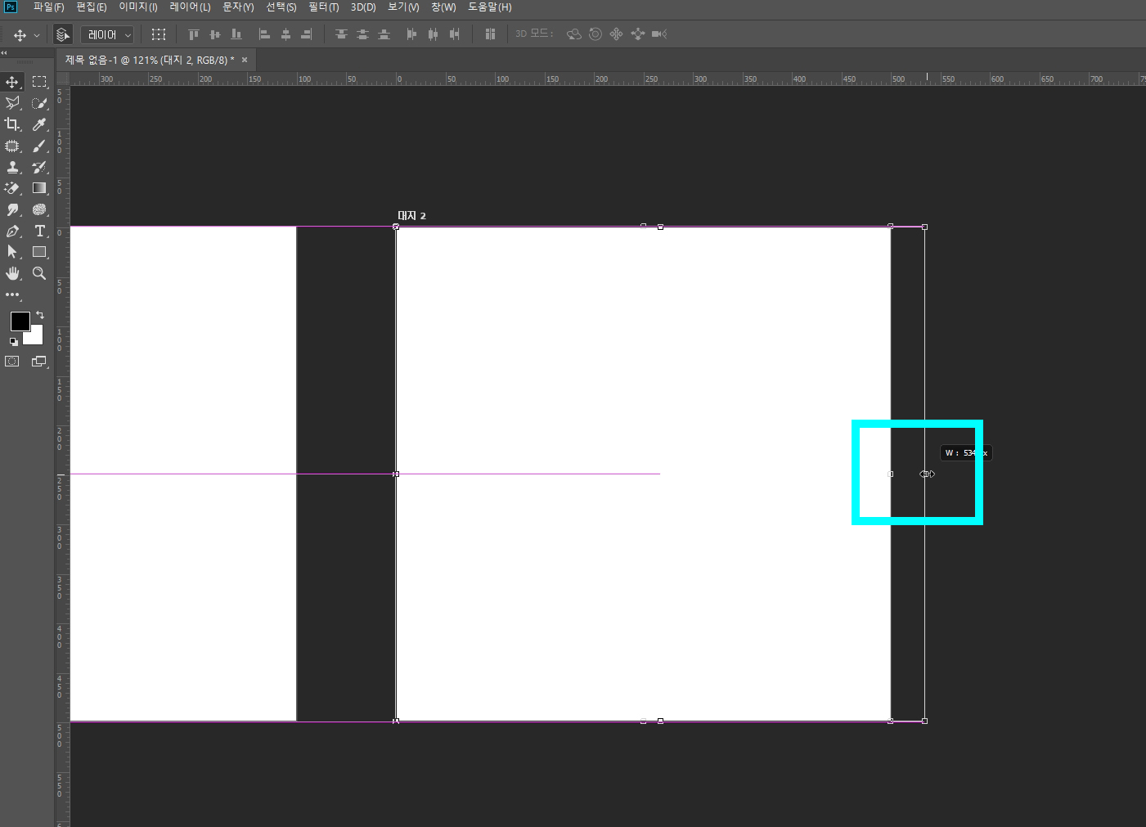Screen dimensions: 1146x827
Task: Select the History Brush tool
Action: (x=39, y=167)
